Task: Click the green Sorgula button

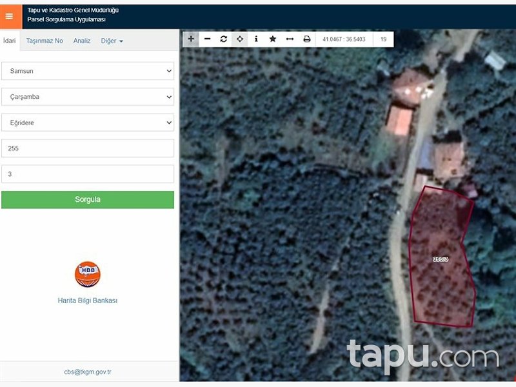Action: pos(88,199)
